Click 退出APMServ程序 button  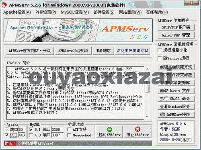176,115
